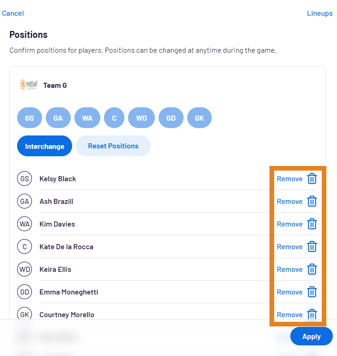Delete Kim Davies using trash icon

pos(312,224)
